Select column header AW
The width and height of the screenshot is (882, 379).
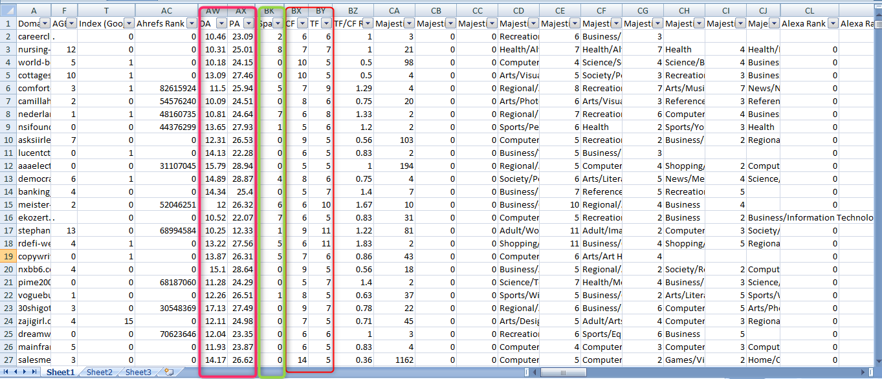coord(212,10)
